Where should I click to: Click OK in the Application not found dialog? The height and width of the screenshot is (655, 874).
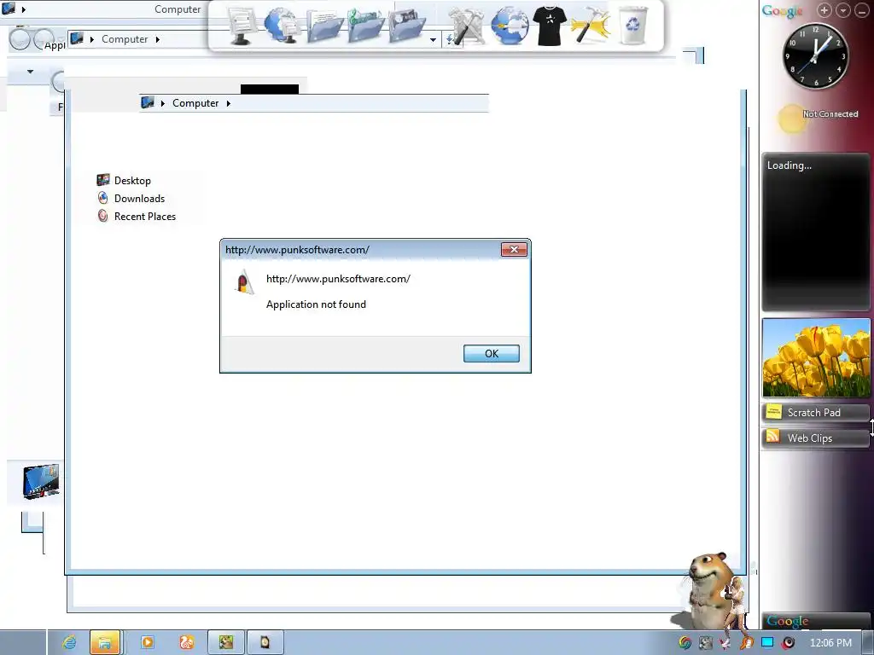[x=491, y=353]
